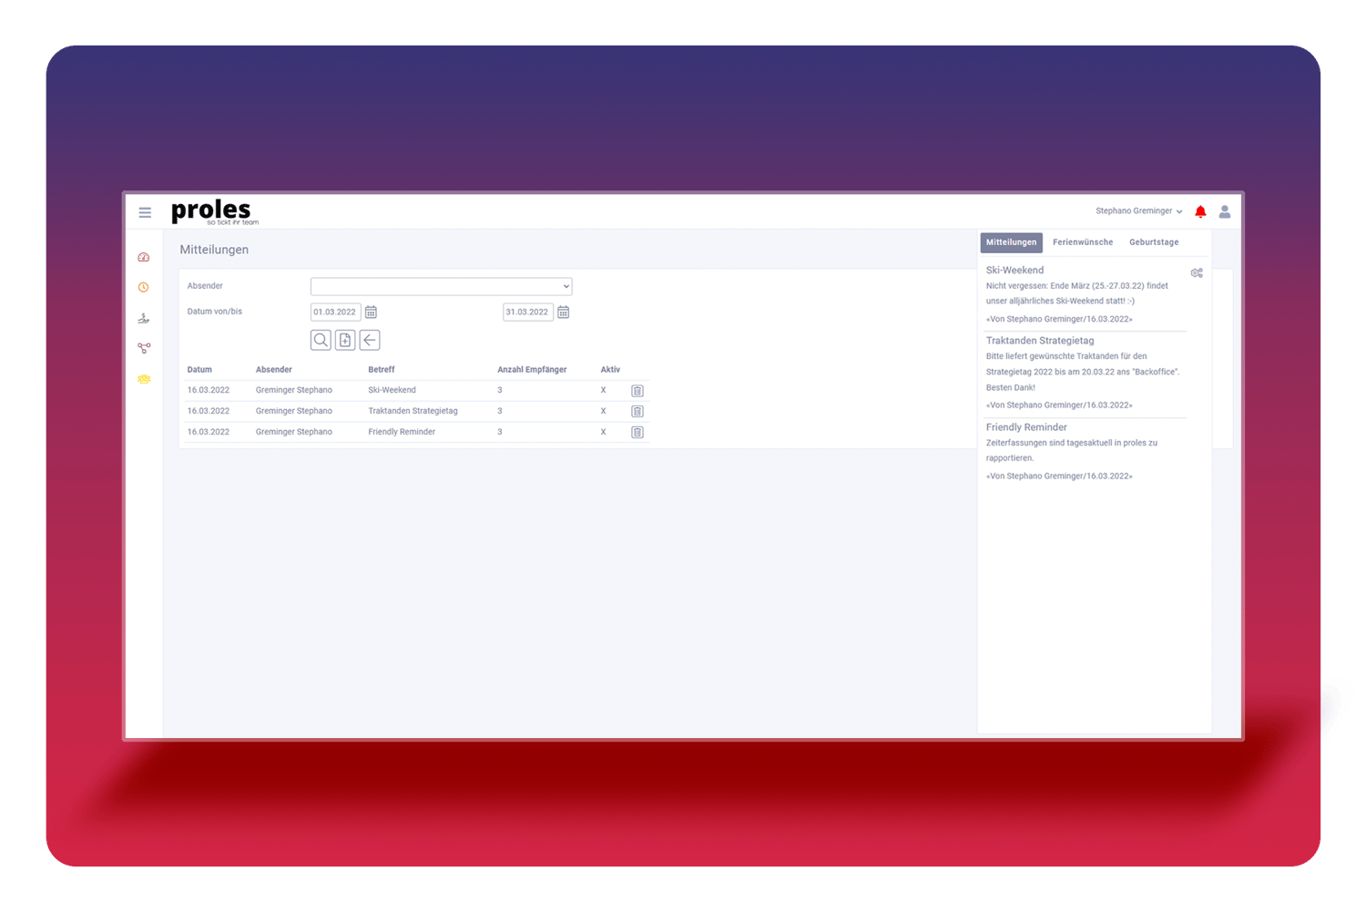The width and height of the screenshot is (1366, 912).
Task: Edit the start date field 01.03.2022
Action: tap(335, 313)
